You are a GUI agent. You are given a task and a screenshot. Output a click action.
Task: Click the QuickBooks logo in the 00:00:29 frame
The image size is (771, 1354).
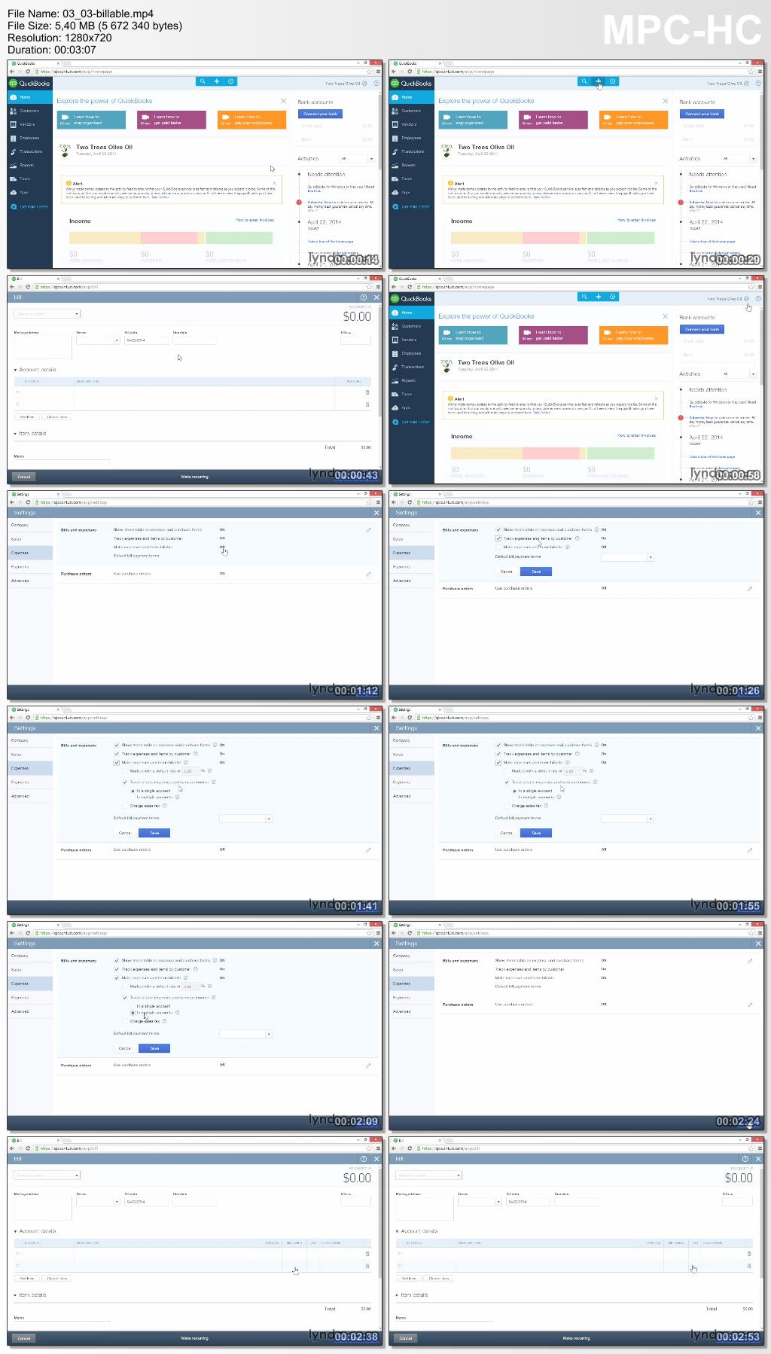coord(411,84)
